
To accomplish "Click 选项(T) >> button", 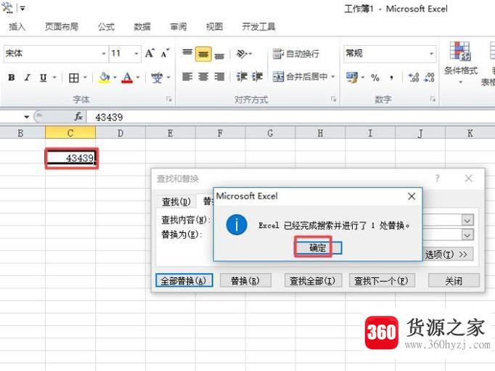I will pos(448,254).
